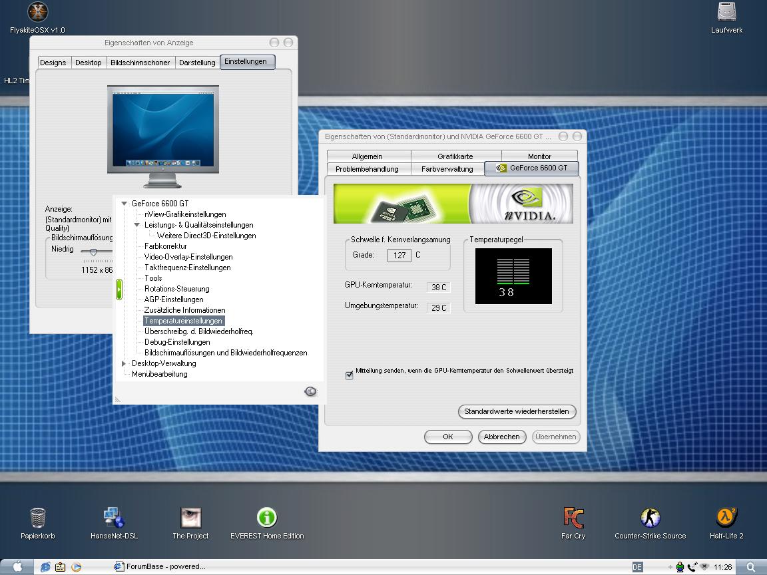Select Rotations-Steuerung
Screen dimensions: 767x575
[x=176, y=289]
